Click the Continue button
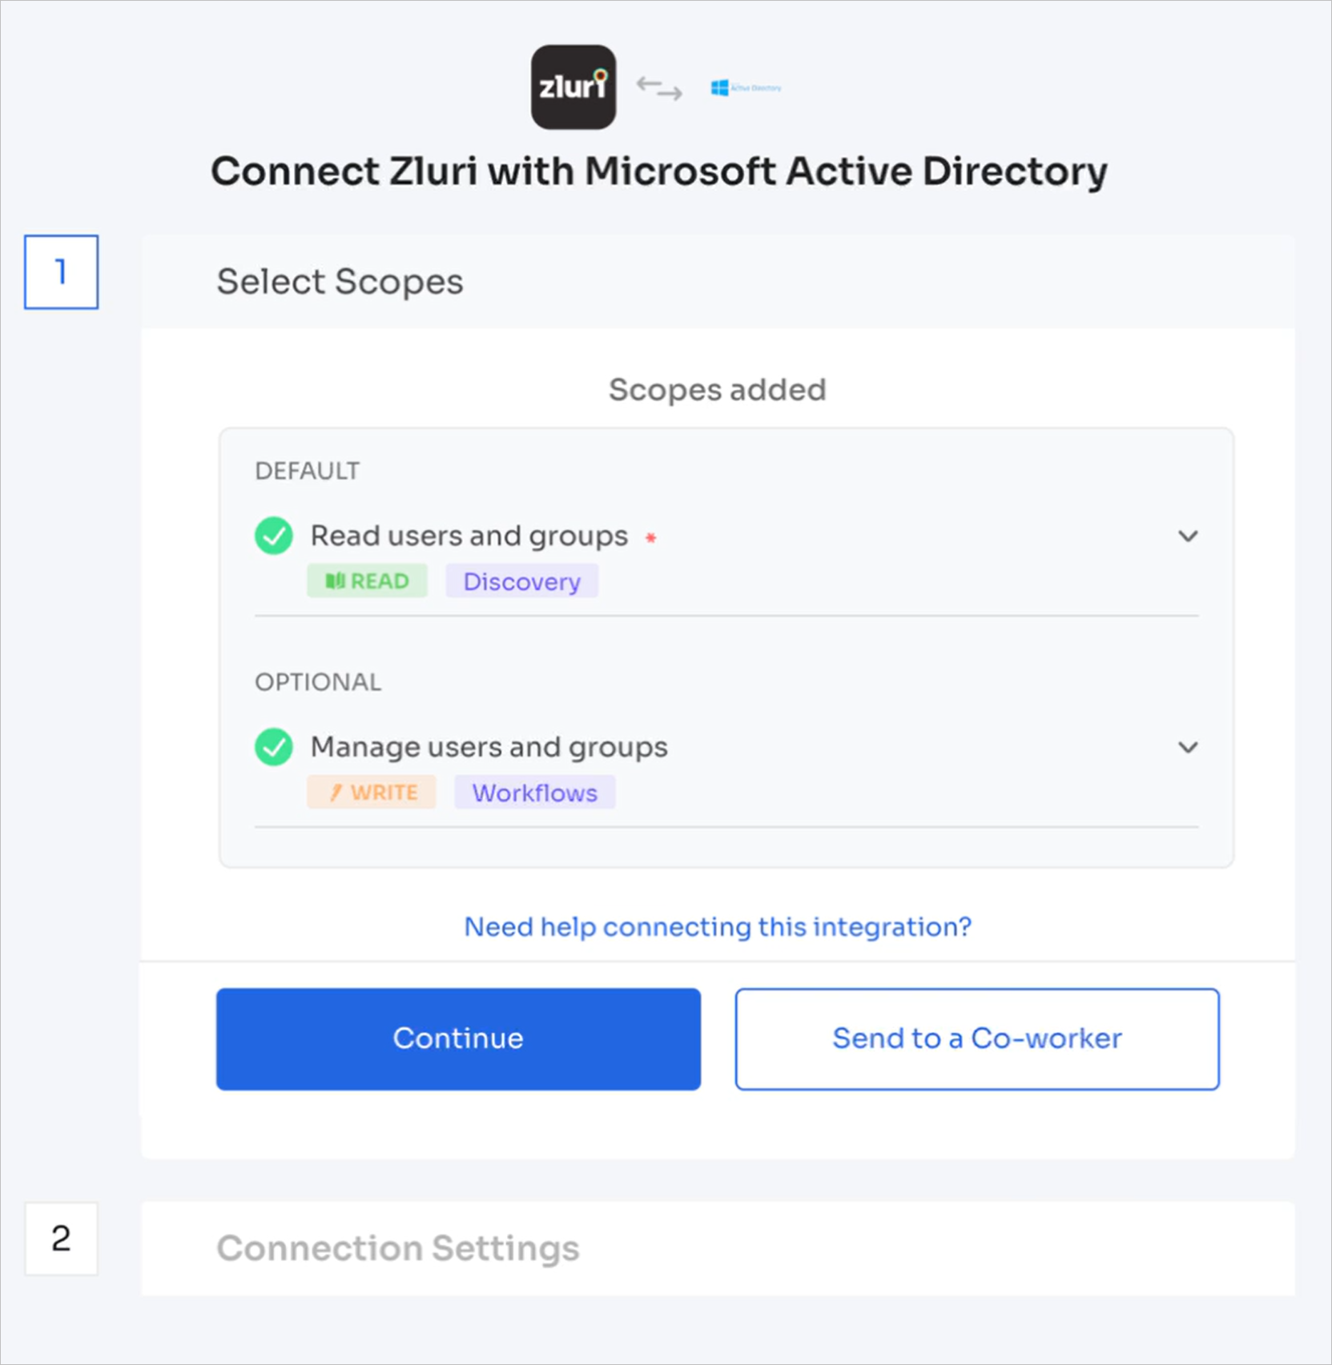This screenshot has height=1365, width=1332. [458, 1038]
